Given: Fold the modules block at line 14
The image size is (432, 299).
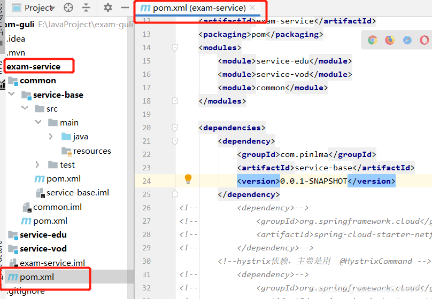Looking at the screenshot, I should pos(175,48).
